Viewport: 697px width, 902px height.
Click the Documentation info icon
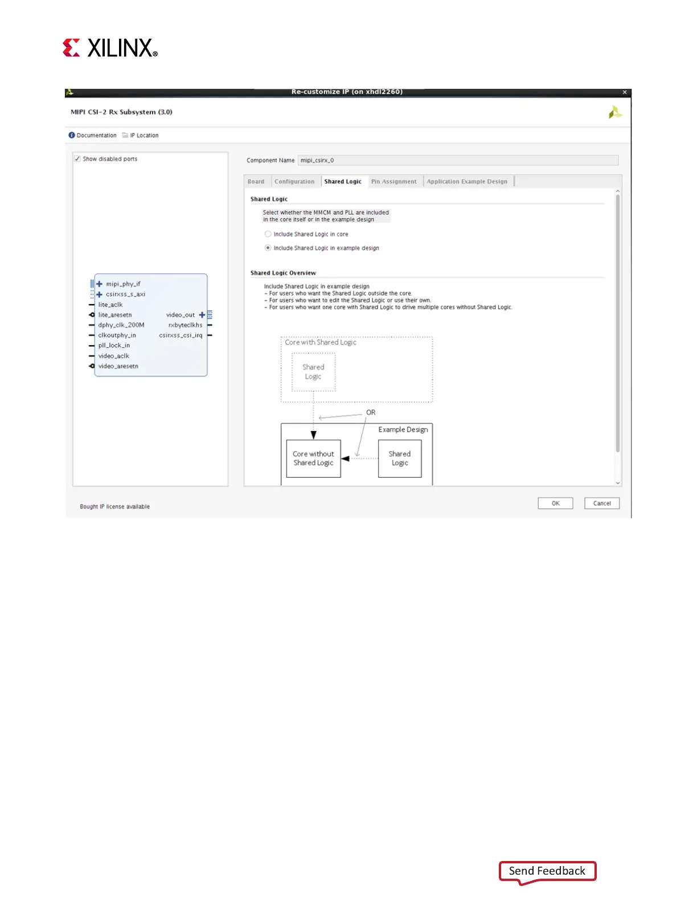[72, 136]
